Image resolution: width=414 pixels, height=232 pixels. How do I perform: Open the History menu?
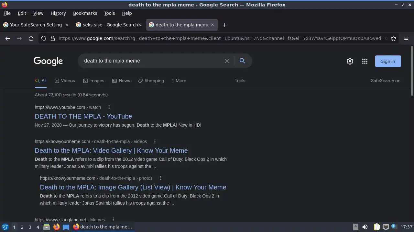pos(58,13)
